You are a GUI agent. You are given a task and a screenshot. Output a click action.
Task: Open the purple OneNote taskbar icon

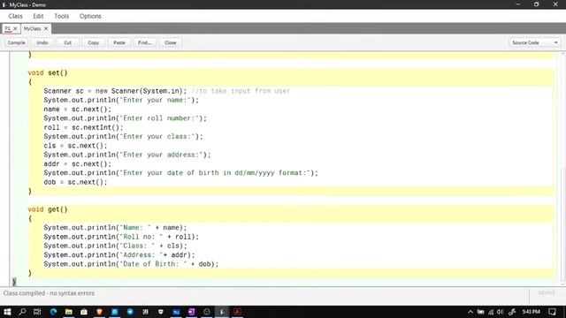pos(191,312)
